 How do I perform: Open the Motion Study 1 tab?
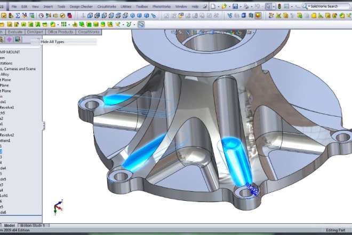point(33,225)
